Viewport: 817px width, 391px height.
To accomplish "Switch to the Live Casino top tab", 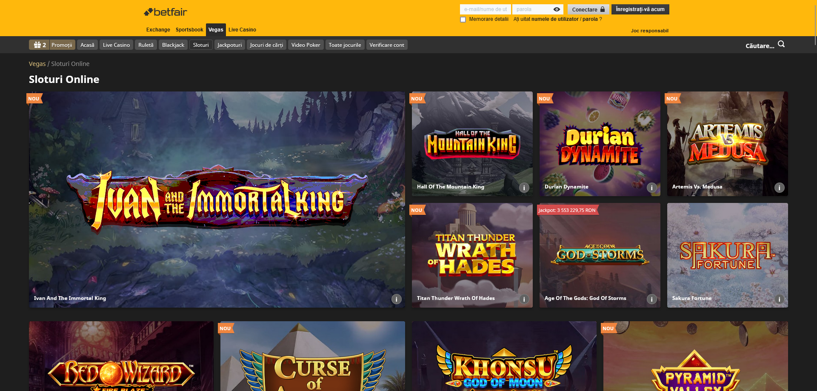I will [x=242, y=30].
